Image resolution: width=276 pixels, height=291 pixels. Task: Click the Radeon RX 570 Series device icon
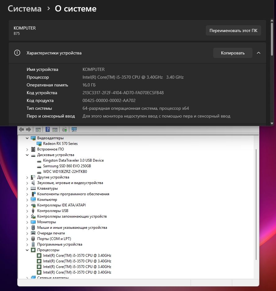click(x=39, y=144)
